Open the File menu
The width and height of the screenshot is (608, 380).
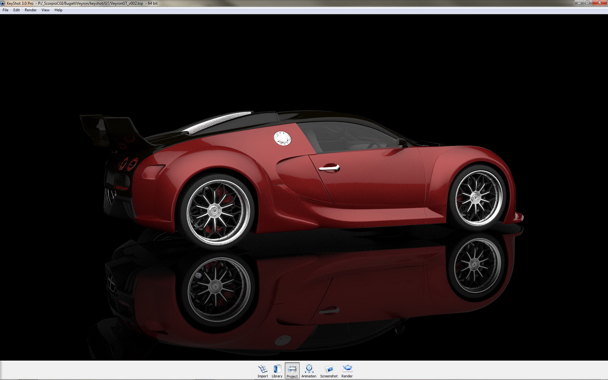click(x=5, y=9)
